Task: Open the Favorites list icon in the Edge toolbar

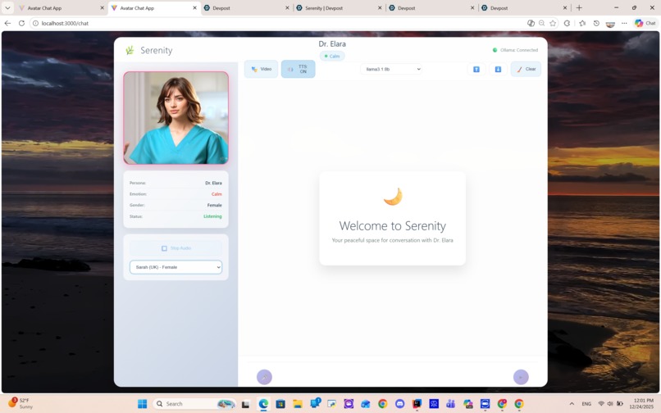Action: (x=582, y=23)
